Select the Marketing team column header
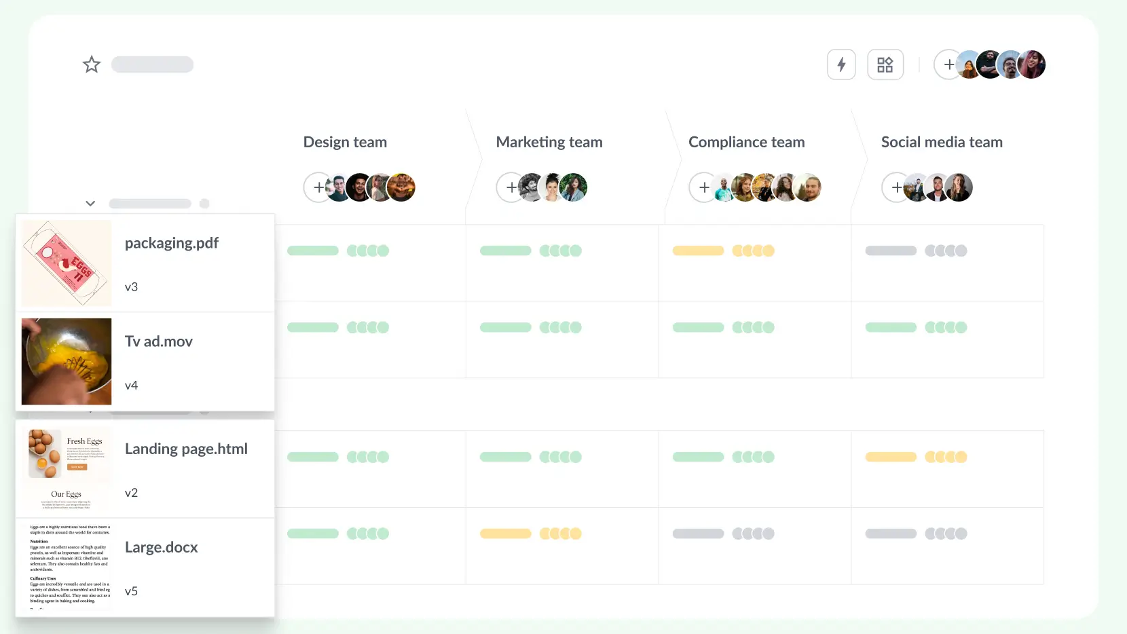Viewport: 1127px width, 634px height. point(549,142)
